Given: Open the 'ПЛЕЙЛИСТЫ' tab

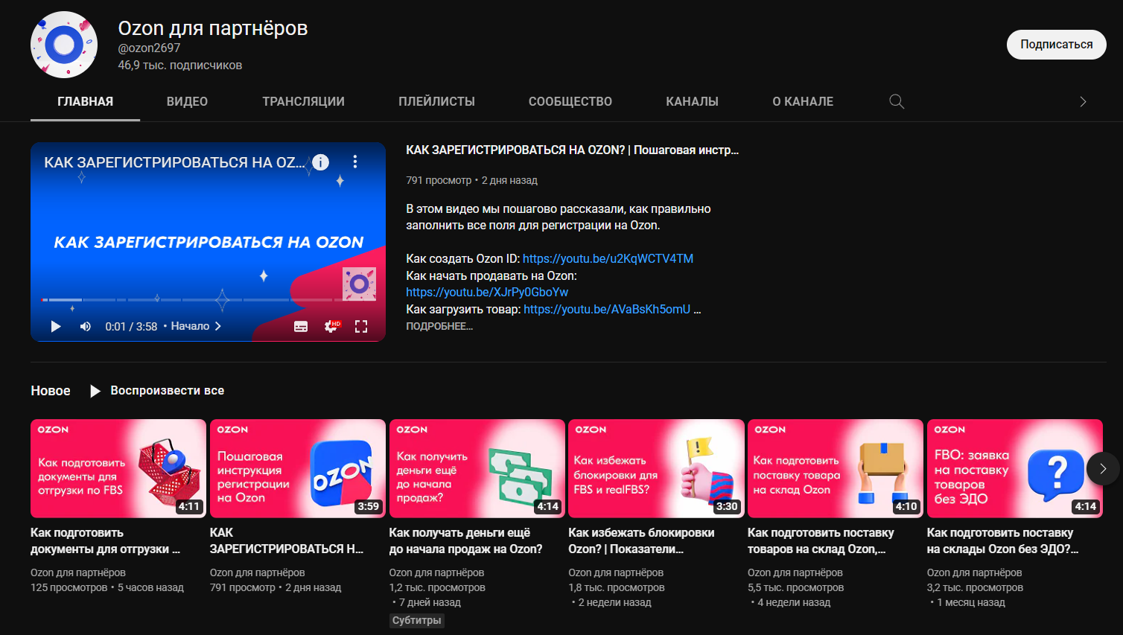Looking at the screenshot, I should click(x=436, y=101).
